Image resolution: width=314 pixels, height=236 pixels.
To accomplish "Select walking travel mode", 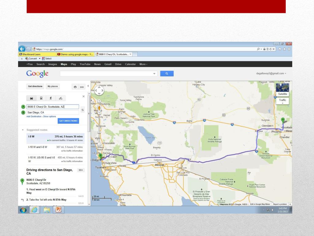I will coord(51,98).
